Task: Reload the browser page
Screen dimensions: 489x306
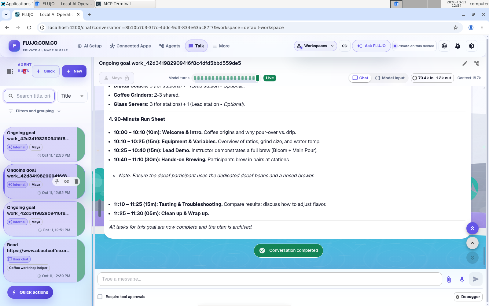Action: 29,28
